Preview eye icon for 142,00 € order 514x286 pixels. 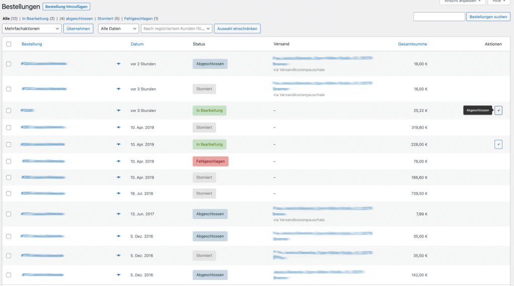[x=118, y=275]
